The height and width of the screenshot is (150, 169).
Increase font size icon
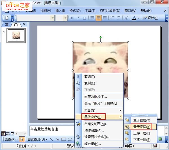coord(126,18)
